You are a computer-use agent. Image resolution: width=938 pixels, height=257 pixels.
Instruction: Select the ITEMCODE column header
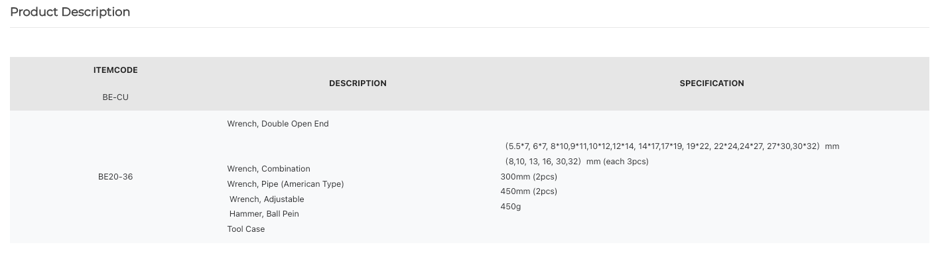(115, 70)
